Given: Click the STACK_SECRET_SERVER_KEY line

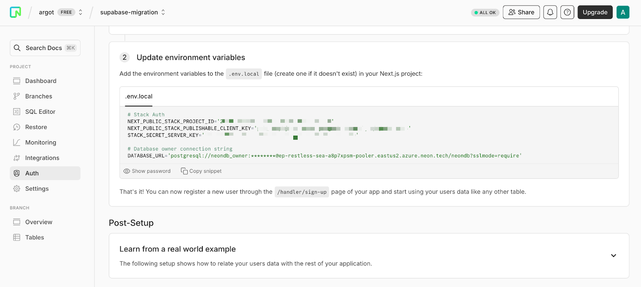Looking at the screenshot, I should [x=243, y=135].
